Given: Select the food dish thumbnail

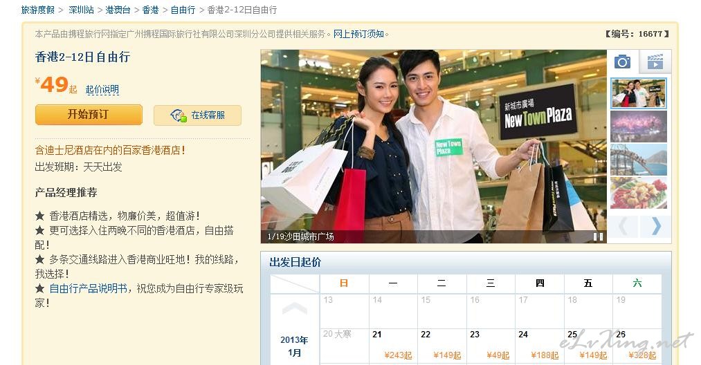Looking at the screenshot, I should point(639,193).
